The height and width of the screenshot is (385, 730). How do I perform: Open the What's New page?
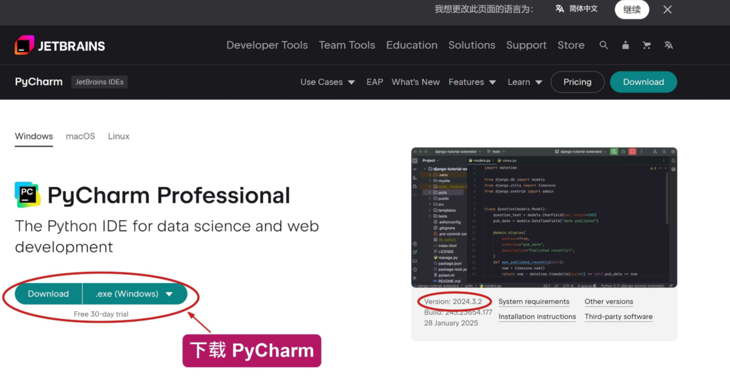click(416, 82)
